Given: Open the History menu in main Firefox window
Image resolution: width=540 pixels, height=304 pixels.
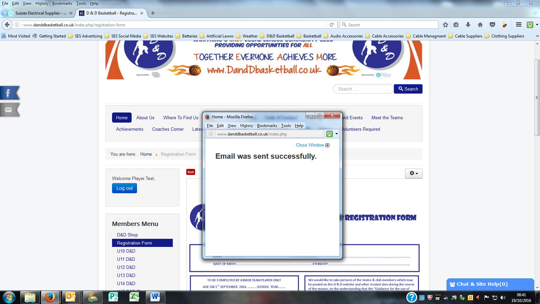Looking at the screenshot, I should pyautogui.click(x=42, y=3).
